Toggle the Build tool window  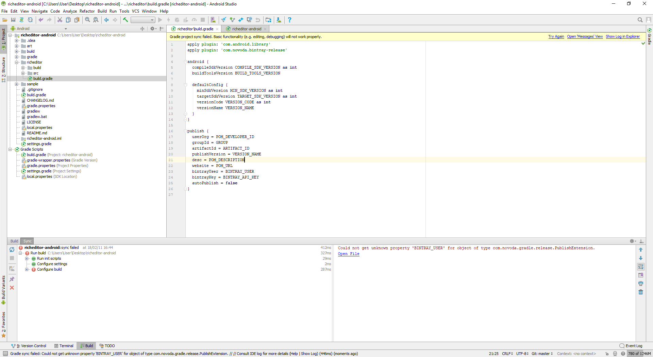coord(86,345)
